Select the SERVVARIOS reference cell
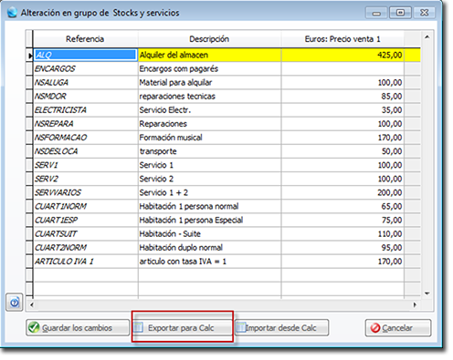 click(x=86, y=192)
